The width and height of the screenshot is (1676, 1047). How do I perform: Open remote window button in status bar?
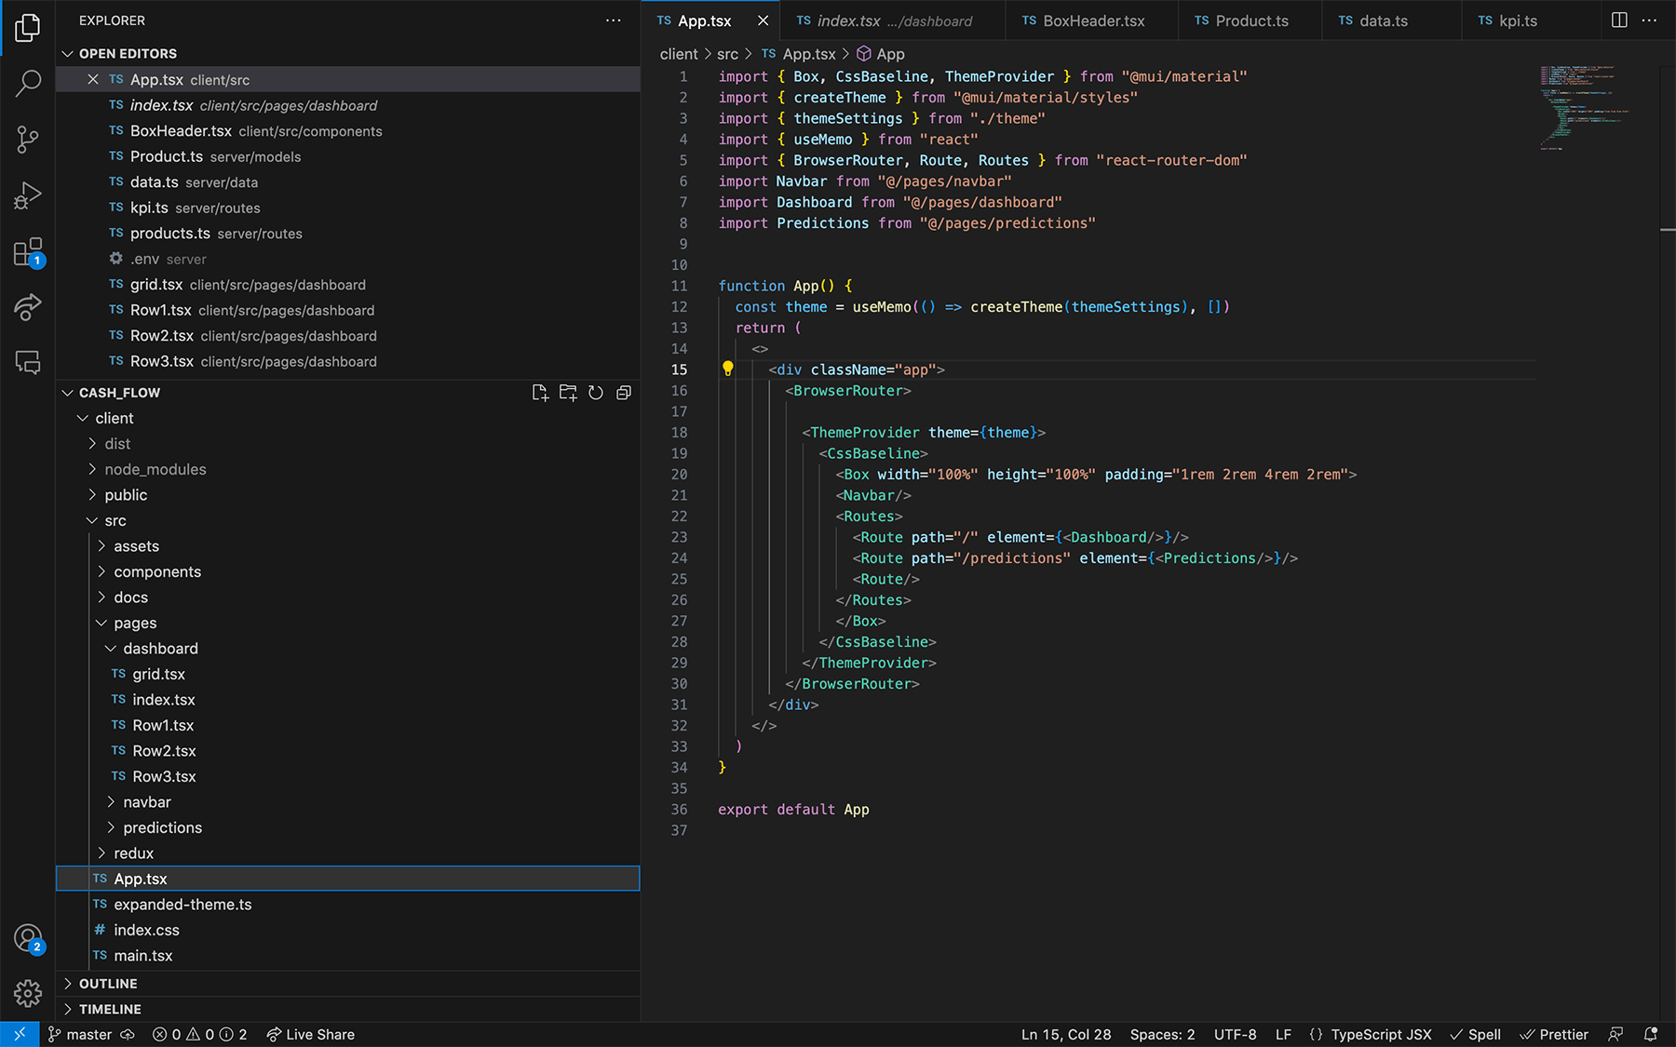pyautogui.click(x=20, y=1034)
